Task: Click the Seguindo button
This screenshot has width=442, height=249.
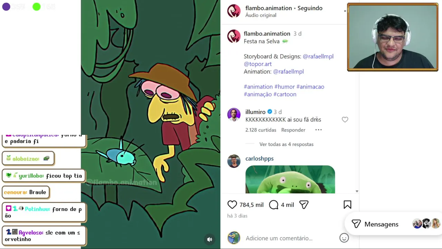Action: coord(310,8)
